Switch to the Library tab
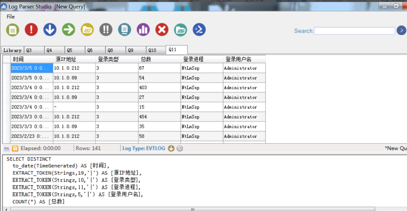This screenshot has width=407, height=211. pyautogui.click(x=12, y=50)
